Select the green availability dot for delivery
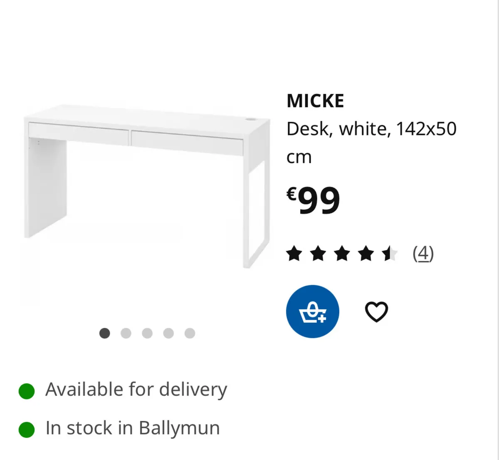499x460 pixels. 26,389
